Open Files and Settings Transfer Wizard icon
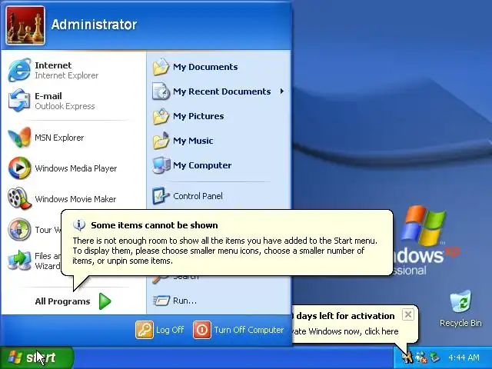Image resolution: width=492 pixels, height=369 pixels. [x=19, y=260]
